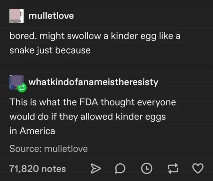Like the post with the heart icon
Viewport: 213px width, 181px height.
tap(198, 169)
